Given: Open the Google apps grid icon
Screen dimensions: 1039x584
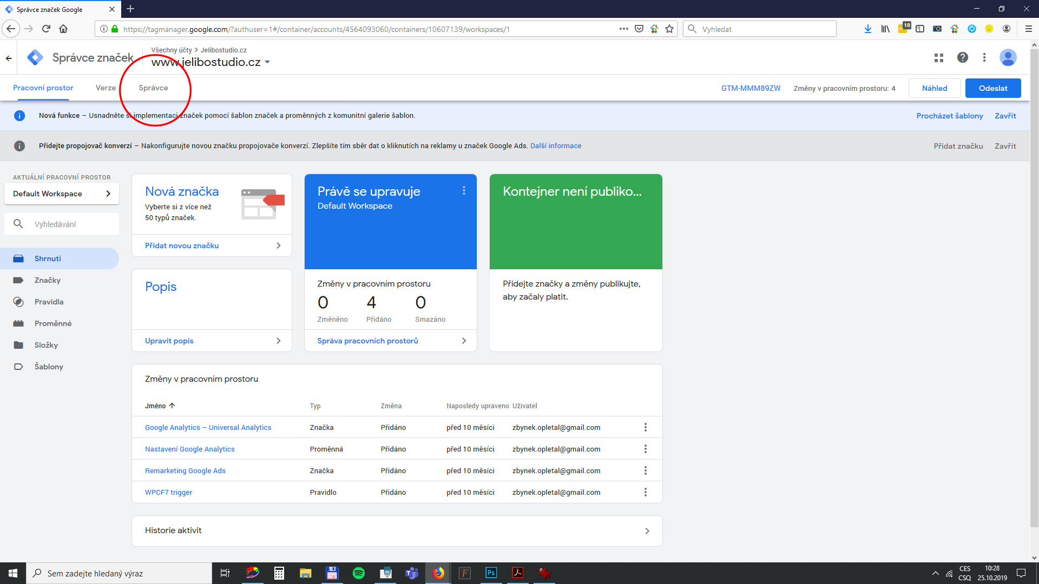Looking at the screenshot, I should [x=939, y=57].
